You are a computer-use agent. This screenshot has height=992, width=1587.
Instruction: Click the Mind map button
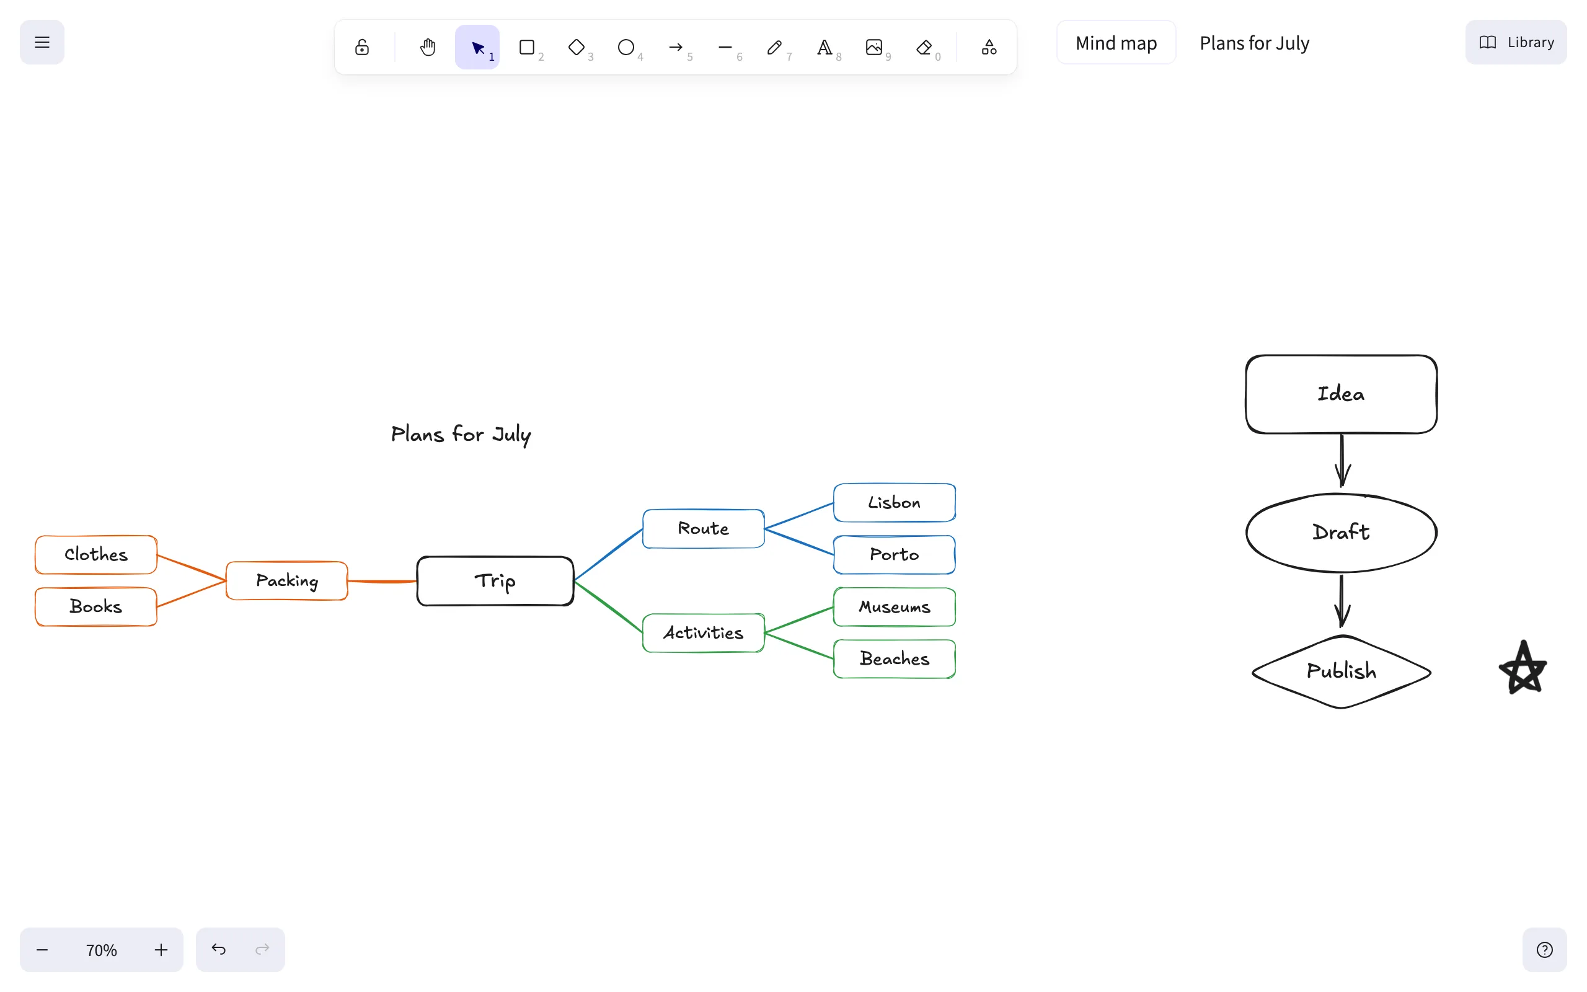point(1116,43)
